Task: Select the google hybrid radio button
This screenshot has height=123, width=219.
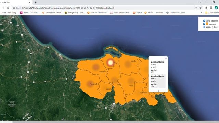Action: click(x=204, y=27)
